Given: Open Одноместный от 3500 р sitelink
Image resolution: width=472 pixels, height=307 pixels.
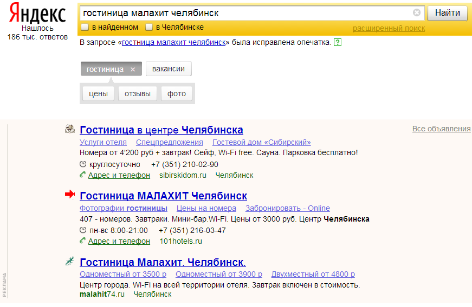Looking at the screenshot, I should 123,274.
